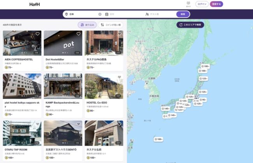Open the date picker calendar field
Image resolution: width=253 pixels, height=163 pixels.
pyautogui.click(x=124, y=14)
